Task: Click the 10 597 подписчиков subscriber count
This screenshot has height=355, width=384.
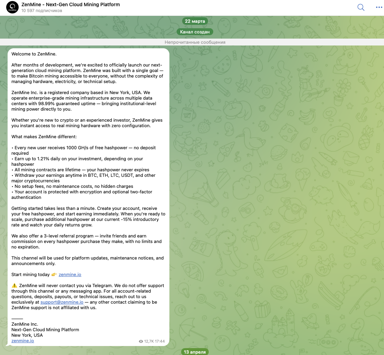Action: click(x=42, y=11)
